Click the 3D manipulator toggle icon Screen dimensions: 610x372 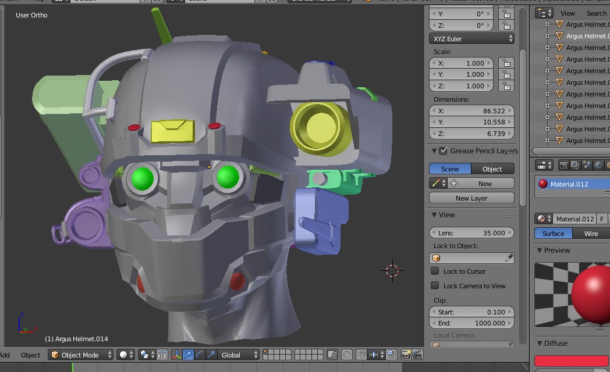(176, 355)
